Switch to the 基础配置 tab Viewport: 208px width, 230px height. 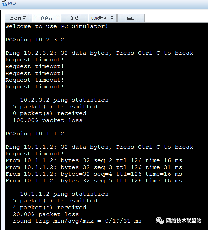pyautogui.click(x=18, y=18)
